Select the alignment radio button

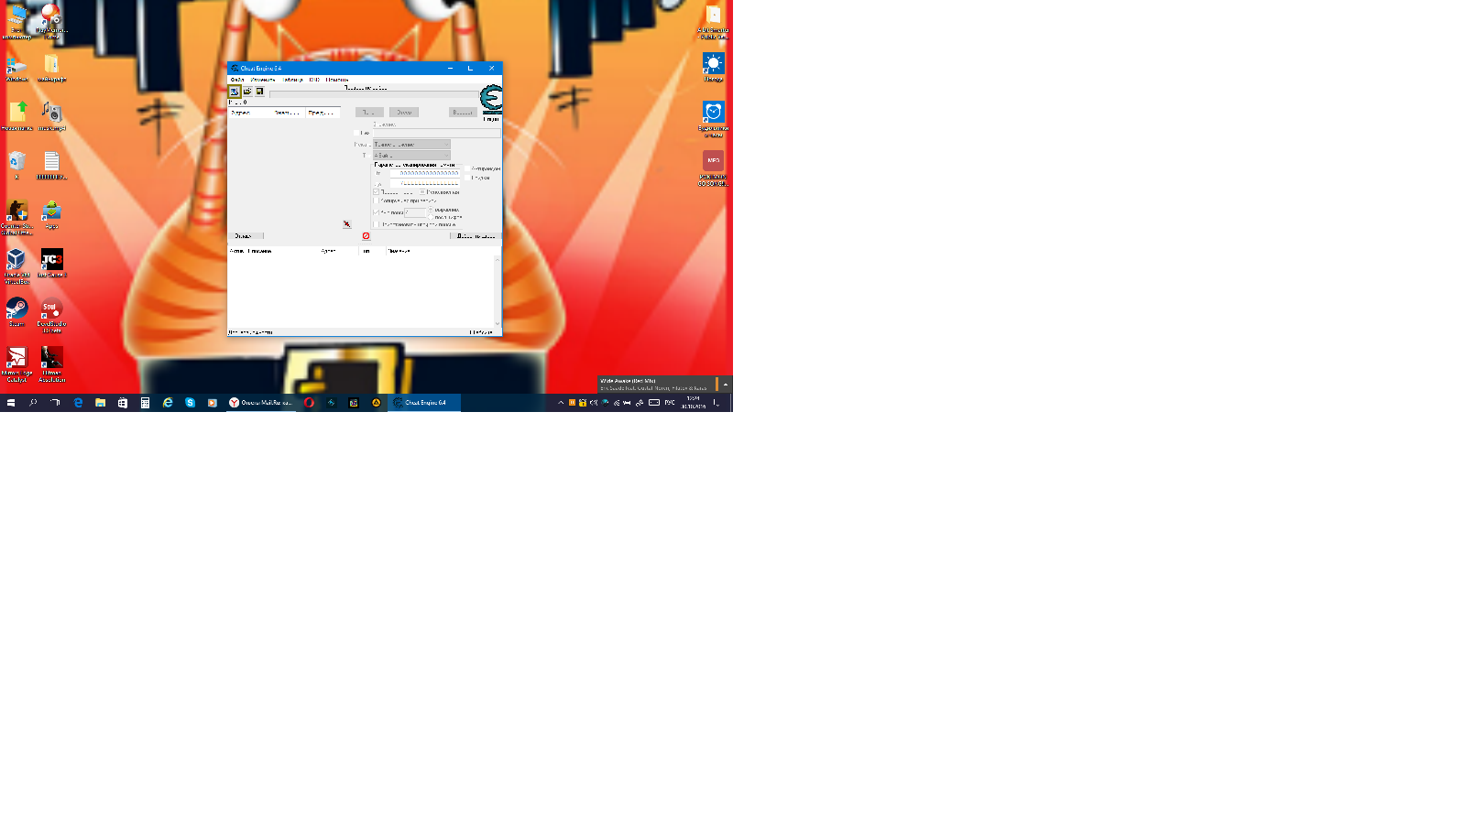tap(431, 210)
